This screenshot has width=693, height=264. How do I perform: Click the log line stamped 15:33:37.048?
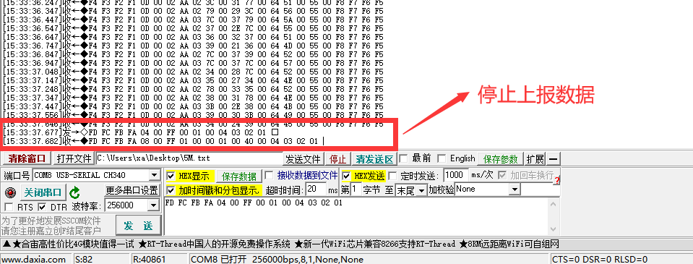pos(193,72)
